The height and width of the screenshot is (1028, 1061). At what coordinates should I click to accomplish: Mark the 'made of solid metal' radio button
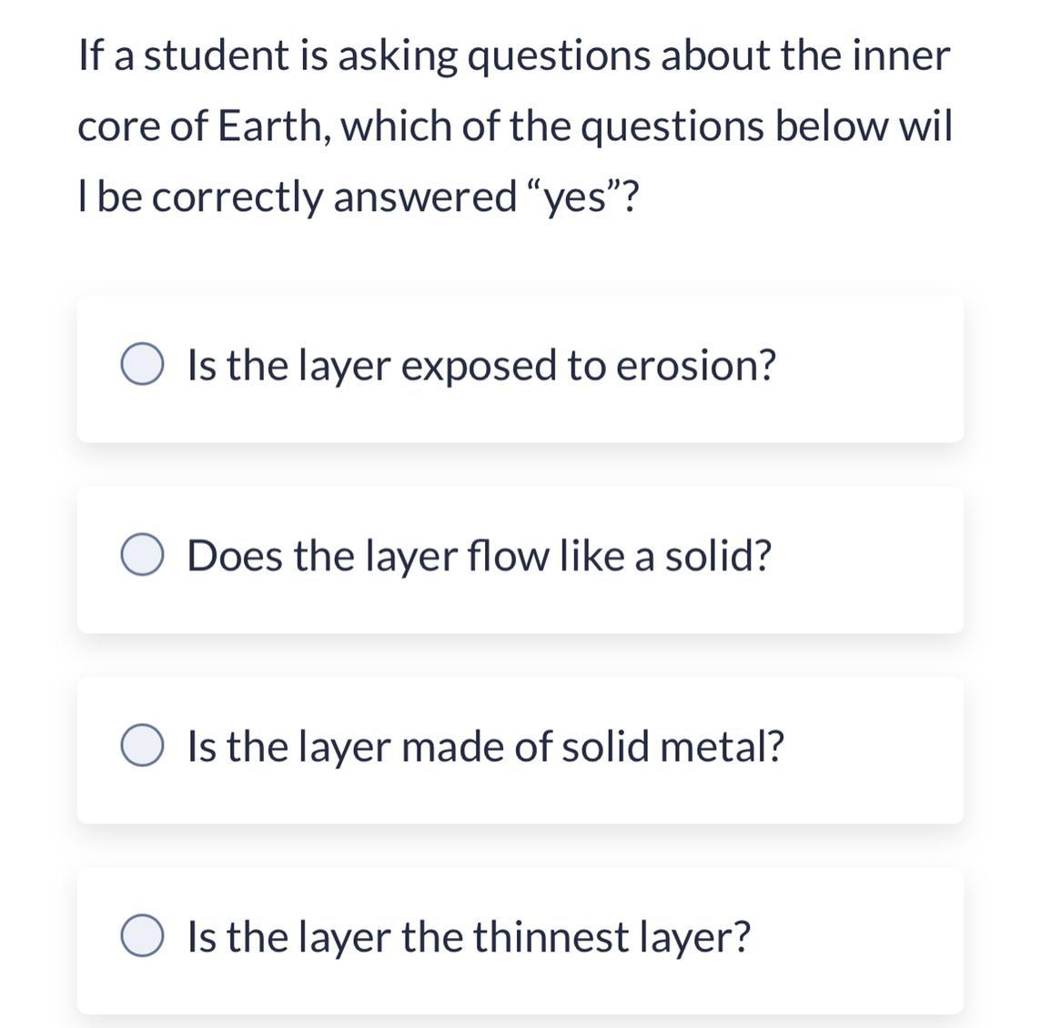[142, 745]
